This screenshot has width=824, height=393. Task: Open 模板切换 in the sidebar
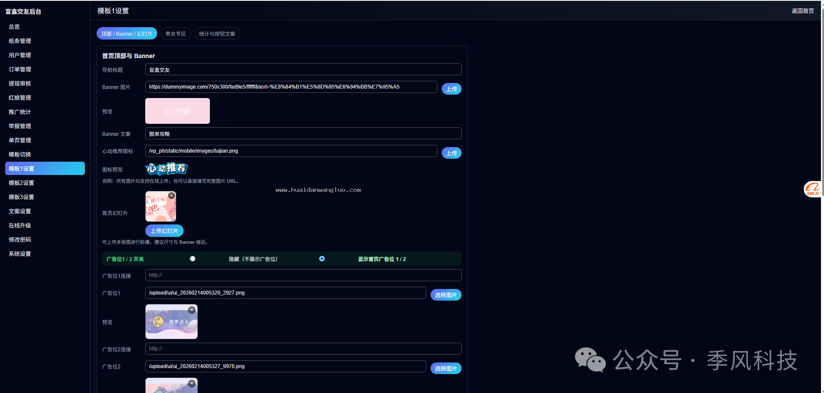click(45, 154)
